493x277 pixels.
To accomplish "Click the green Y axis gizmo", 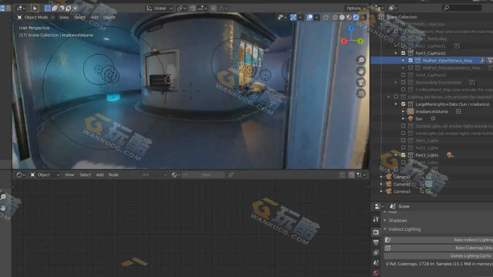I will pos(360,41).
